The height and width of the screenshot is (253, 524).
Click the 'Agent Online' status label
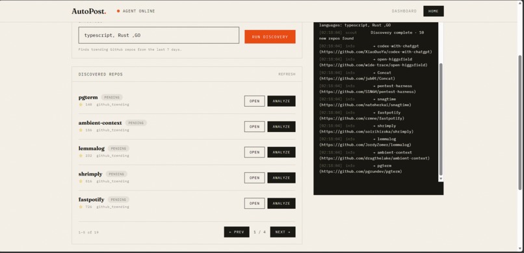(138, 11)
